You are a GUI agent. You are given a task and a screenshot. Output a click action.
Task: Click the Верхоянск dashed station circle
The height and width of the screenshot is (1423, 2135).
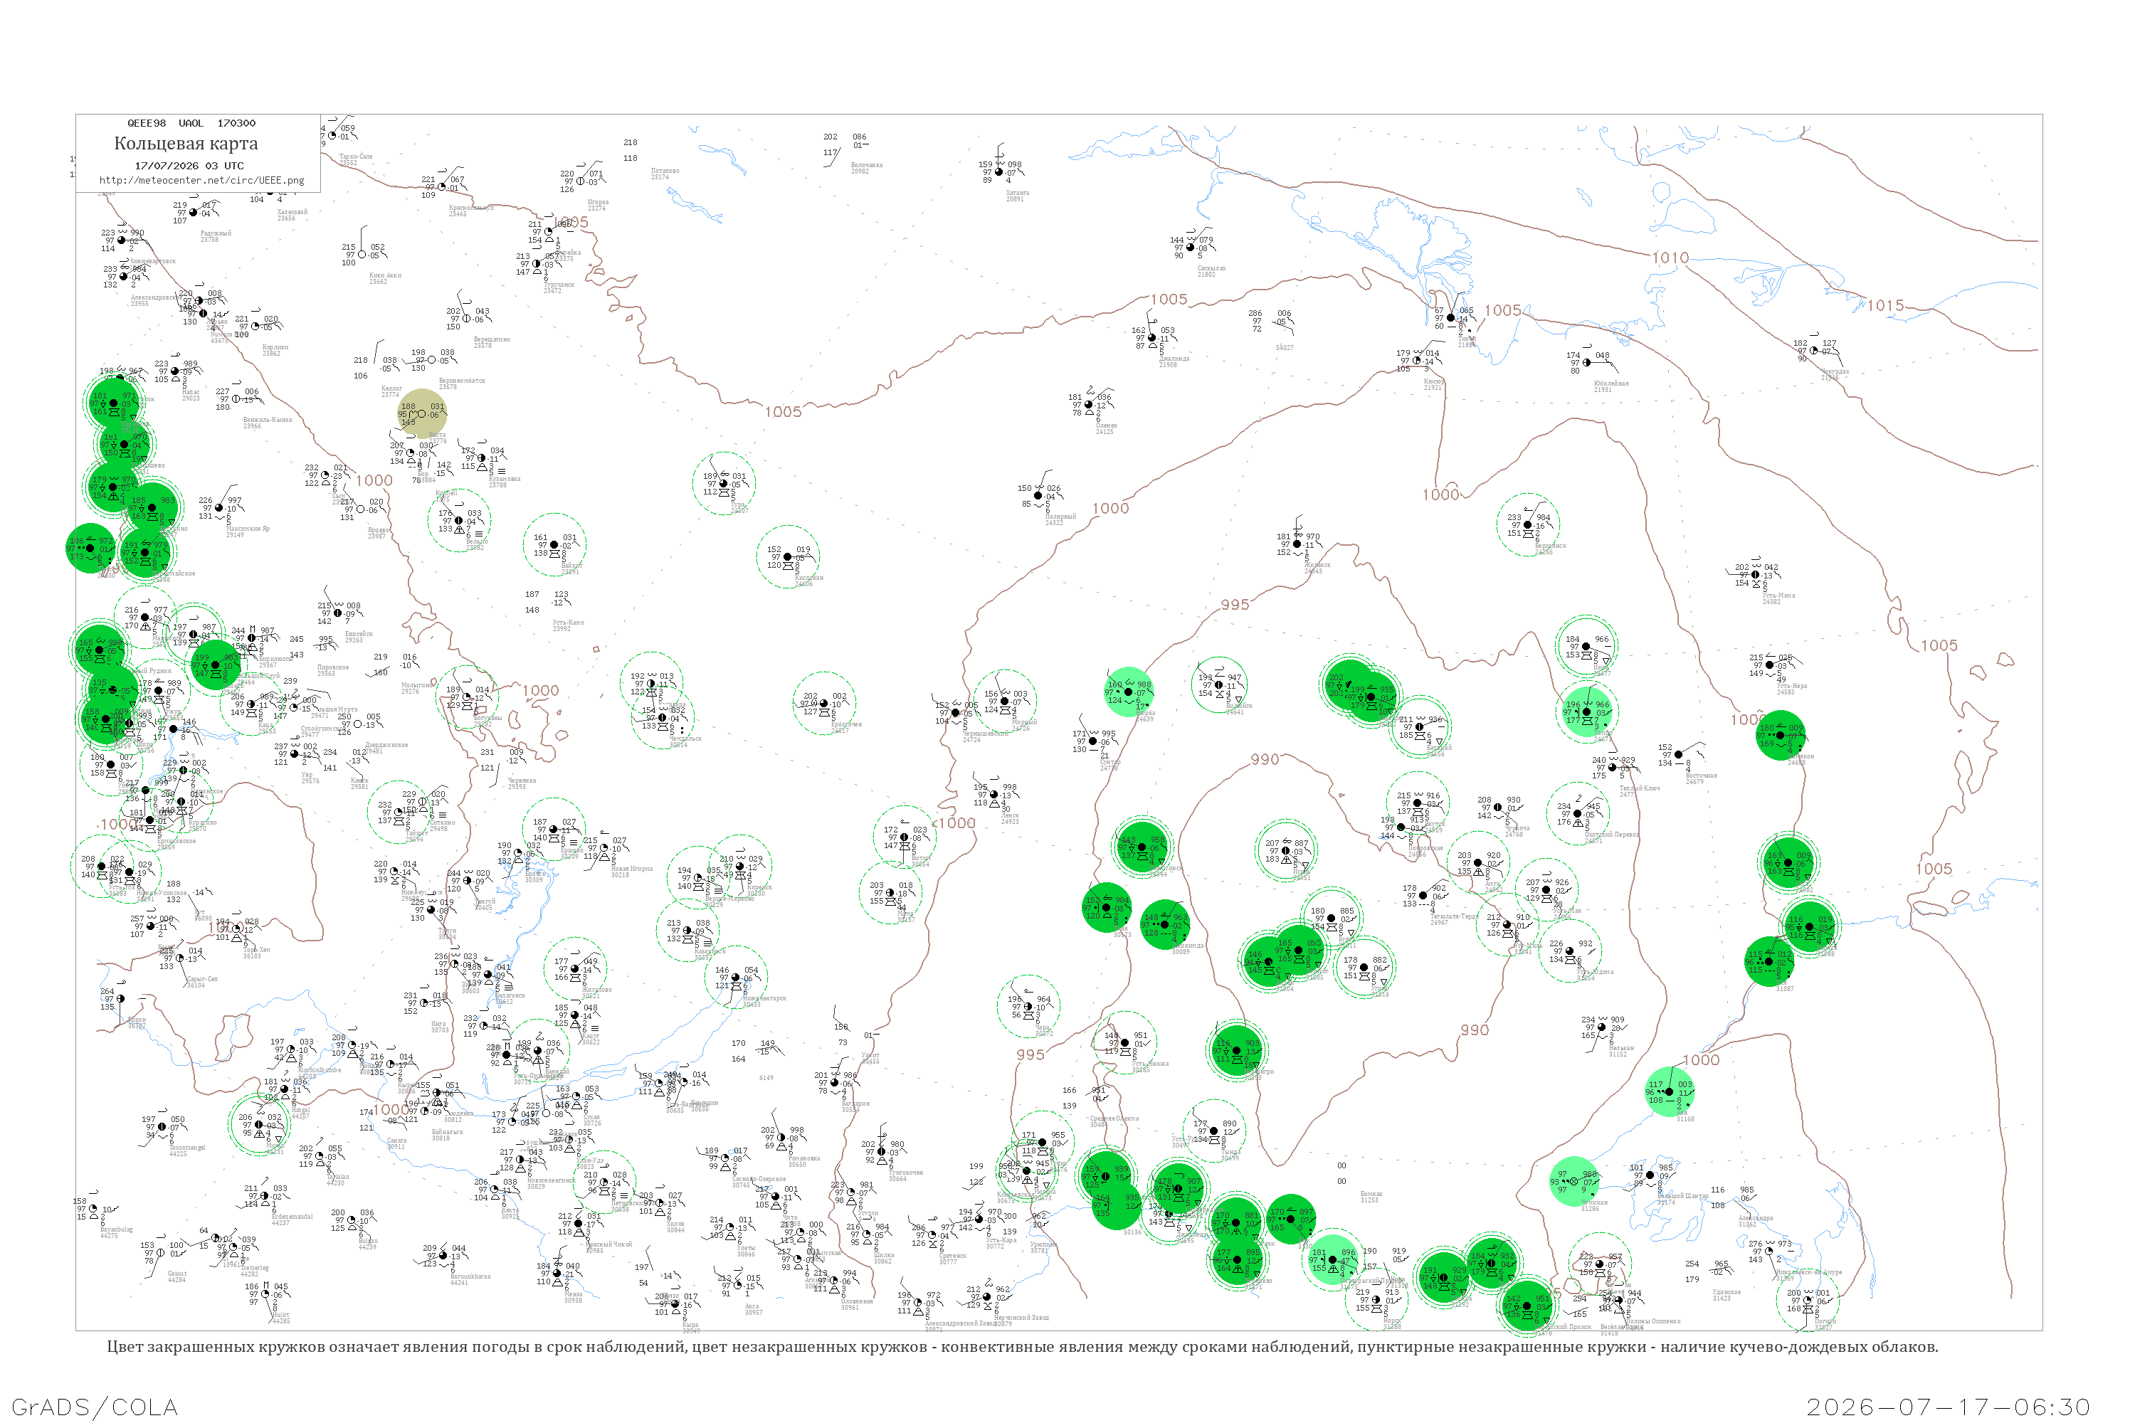tap(1528, 524)
